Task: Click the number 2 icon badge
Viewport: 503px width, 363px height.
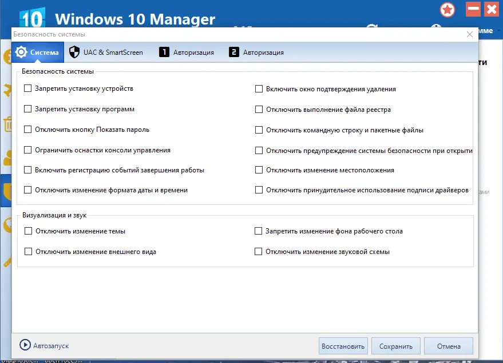Action: (234, 52)
